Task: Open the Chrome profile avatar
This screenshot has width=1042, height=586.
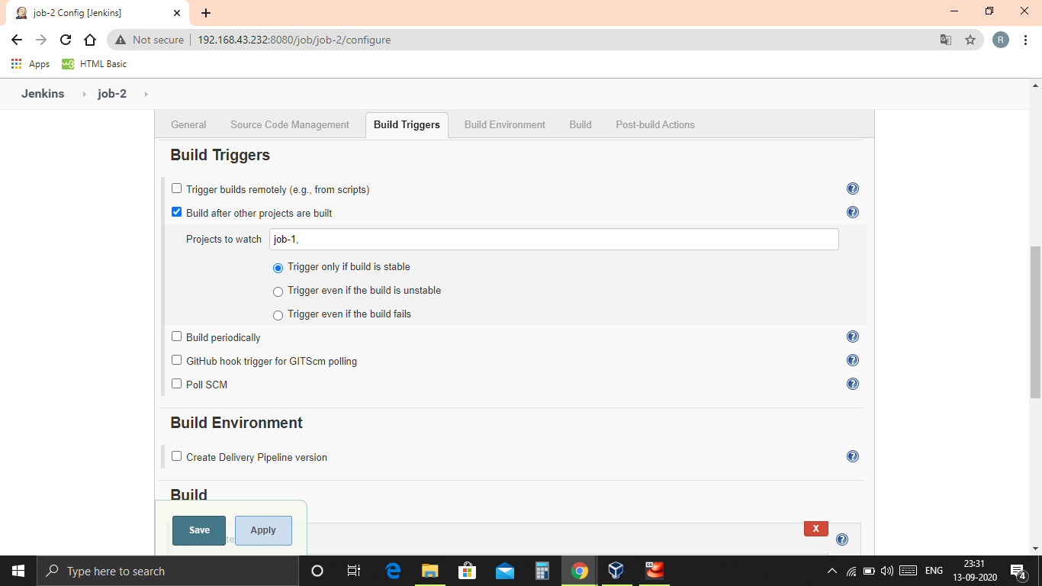Action: [1001, 40]
